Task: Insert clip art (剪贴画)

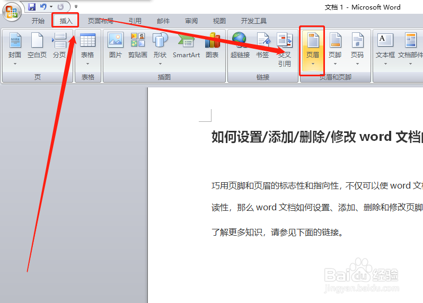Action: coord(138,45)
